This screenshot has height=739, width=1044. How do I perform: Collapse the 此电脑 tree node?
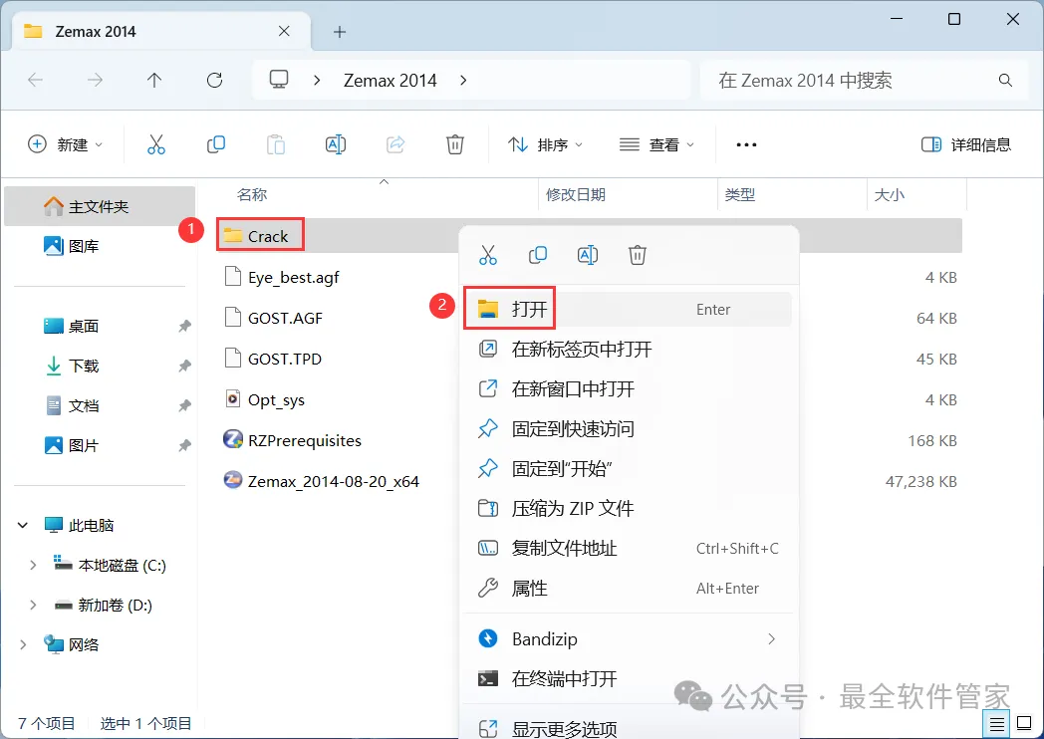click(23, 525)
